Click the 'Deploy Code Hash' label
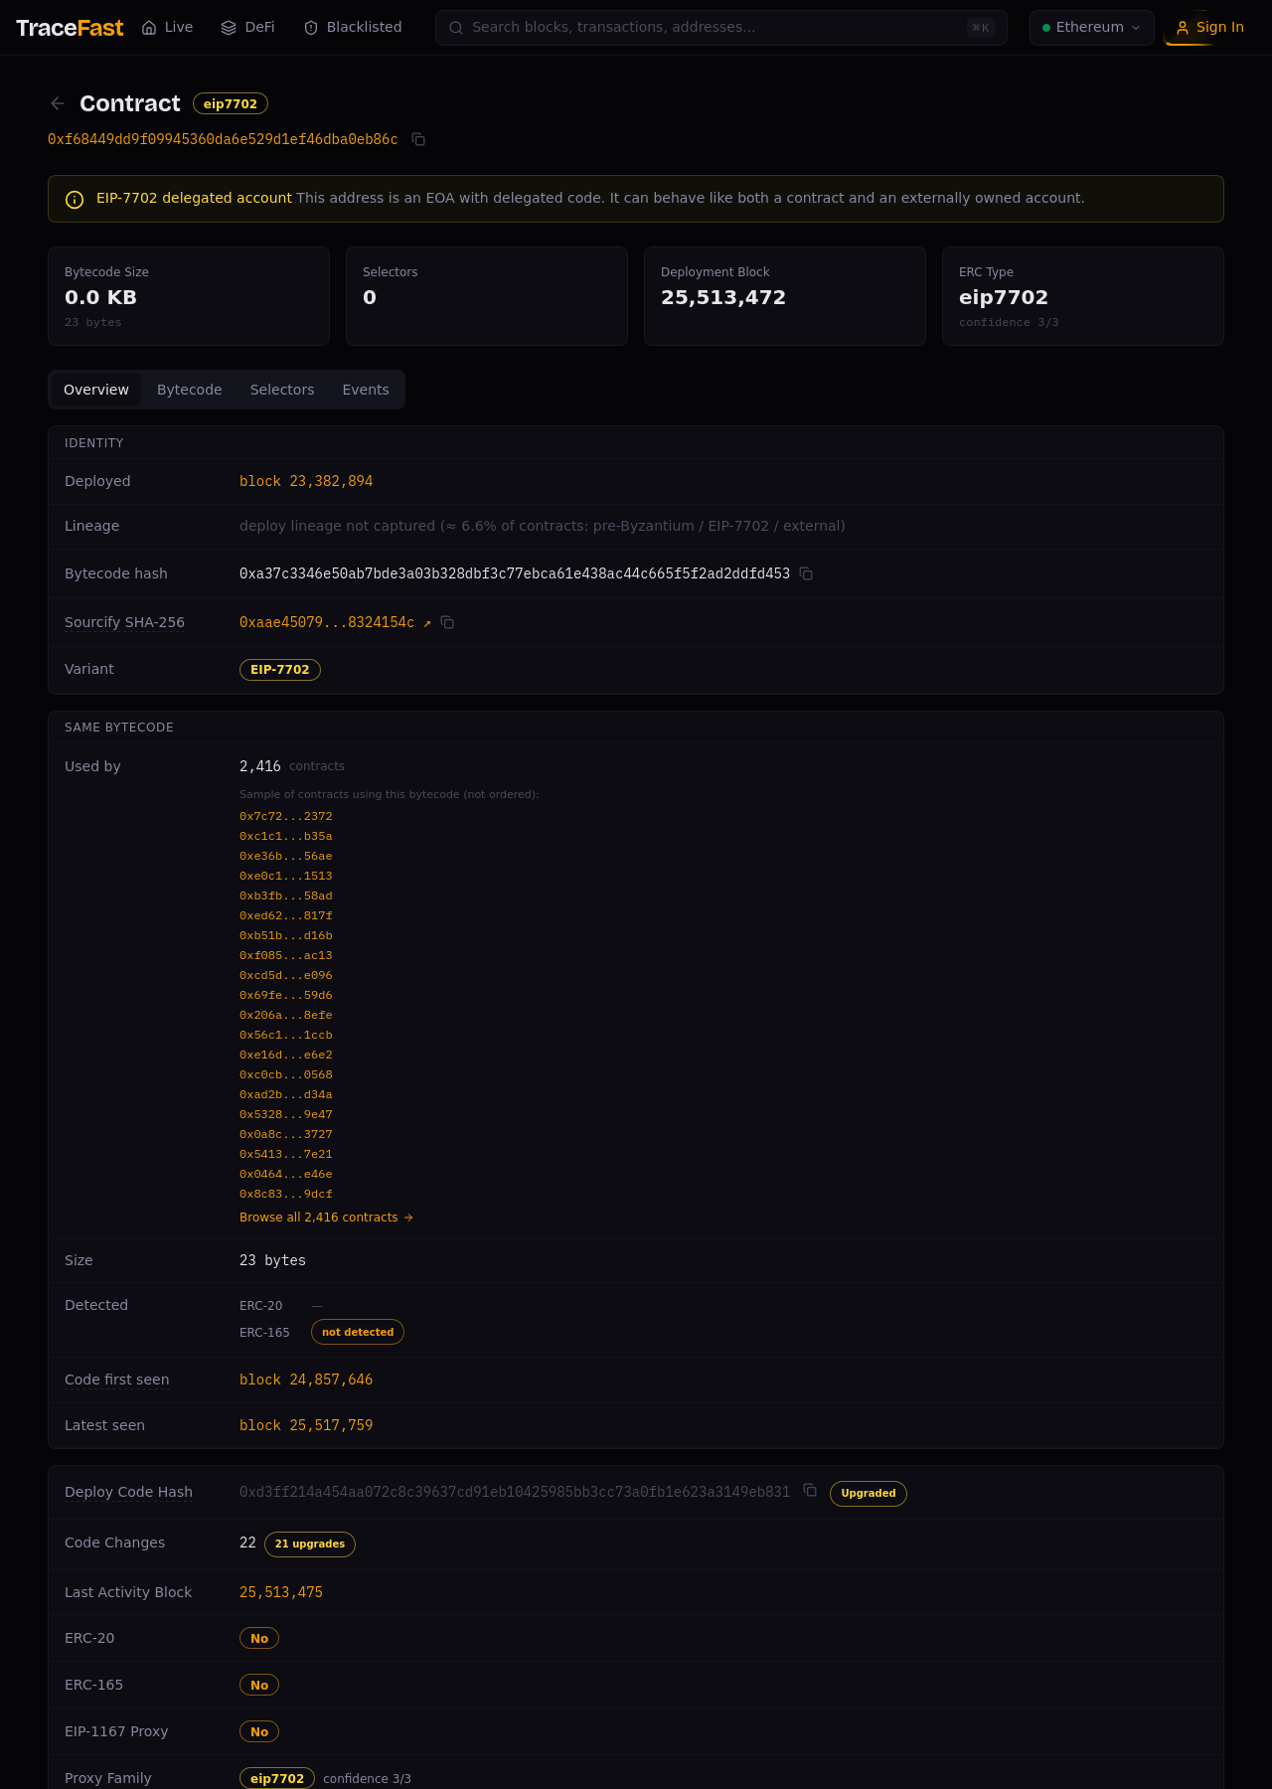 click(x=128, y=1492)
